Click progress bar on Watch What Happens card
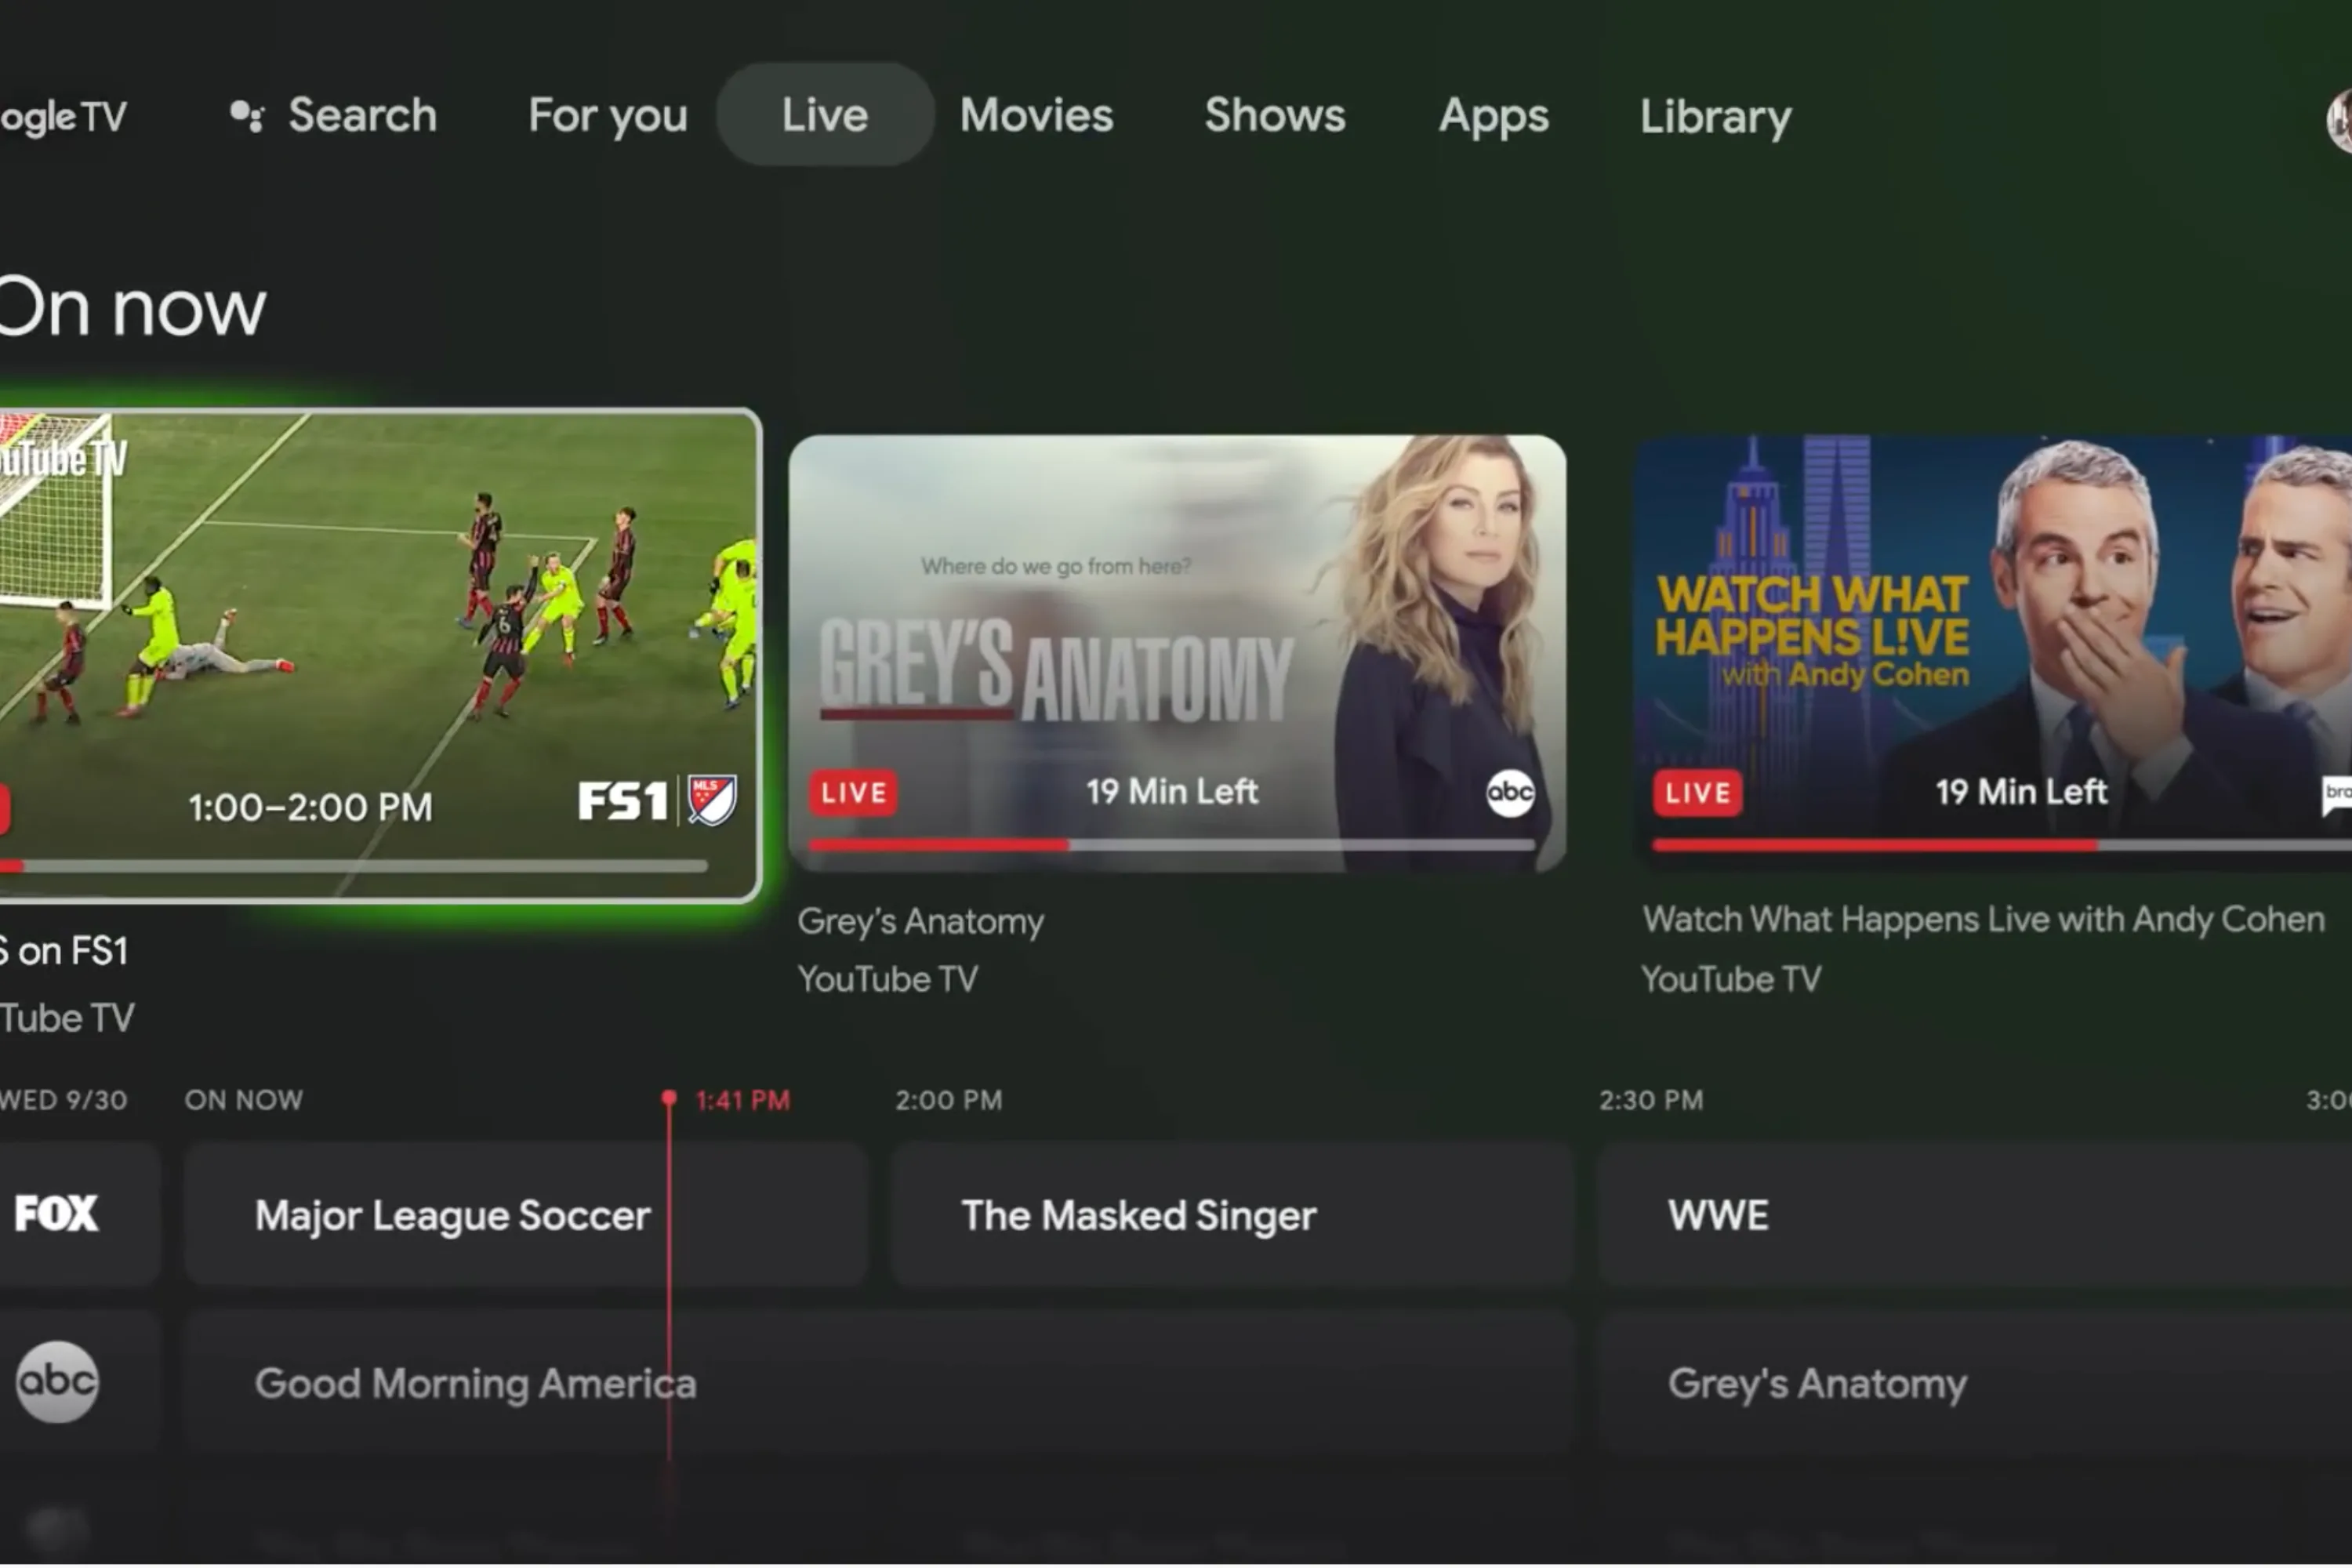2352x1568 pixels. [2002, 845]
